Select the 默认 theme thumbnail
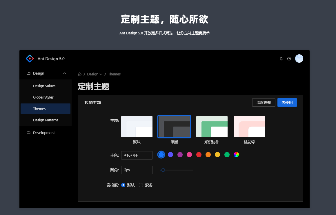 point(137,127)
